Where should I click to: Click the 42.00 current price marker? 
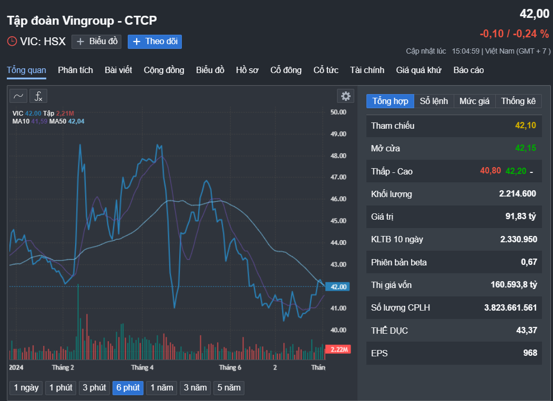pyautogui.click(x=336, y=286)
